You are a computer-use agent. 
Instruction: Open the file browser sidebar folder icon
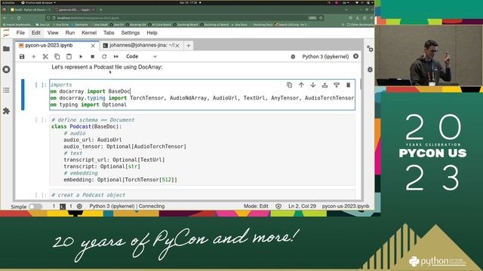[x=6, y=48]
